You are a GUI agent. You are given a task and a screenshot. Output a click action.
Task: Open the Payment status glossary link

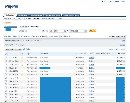(x=117, y=49)
